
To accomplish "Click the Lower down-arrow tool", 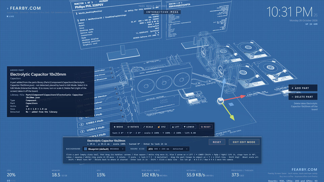I will click(189, 127).
